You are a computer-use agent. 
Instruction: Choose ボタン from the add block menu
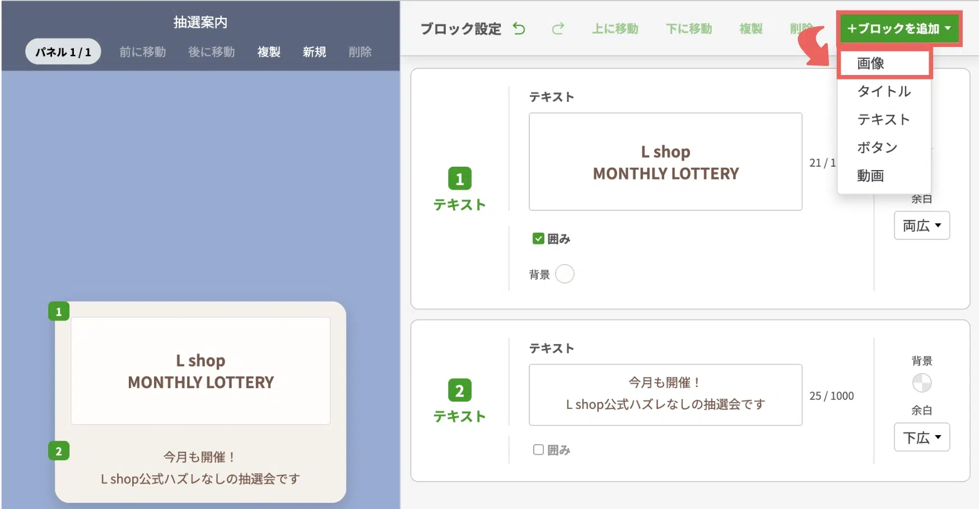(884, 147)
